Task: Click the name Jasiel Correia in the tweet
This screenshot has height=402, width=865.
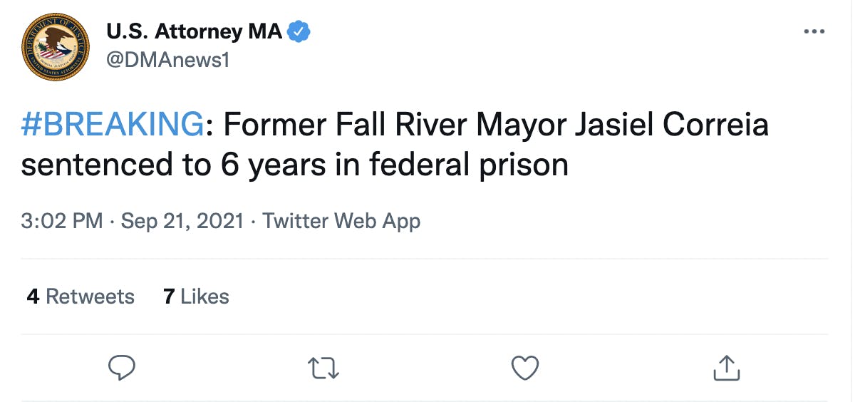Action: pyautogui.click(x=680, y=125)
